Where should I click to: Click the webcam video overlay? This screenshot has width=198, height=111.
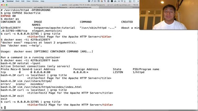(x=169, y=15)
